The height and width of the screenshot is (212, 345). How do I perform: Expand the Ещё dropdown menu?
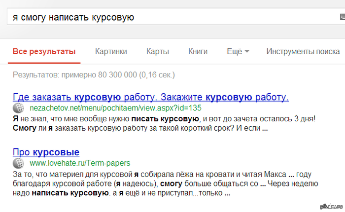click(238, 51)
